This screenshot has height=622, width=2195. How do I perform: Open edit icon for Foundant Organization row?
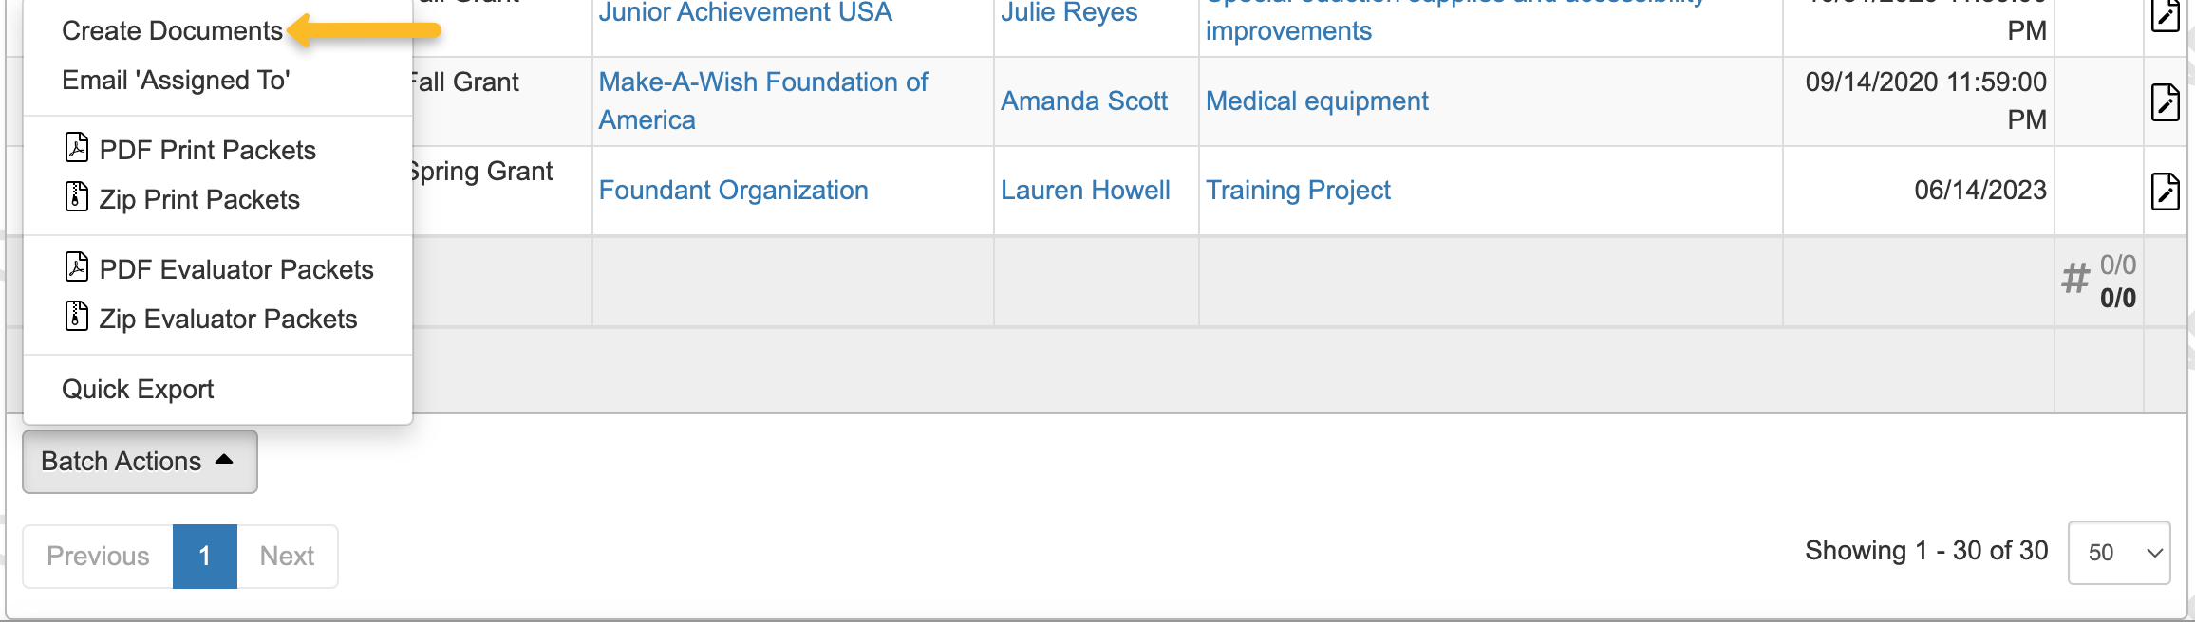pyautogui.click(x=2165, y=191)
